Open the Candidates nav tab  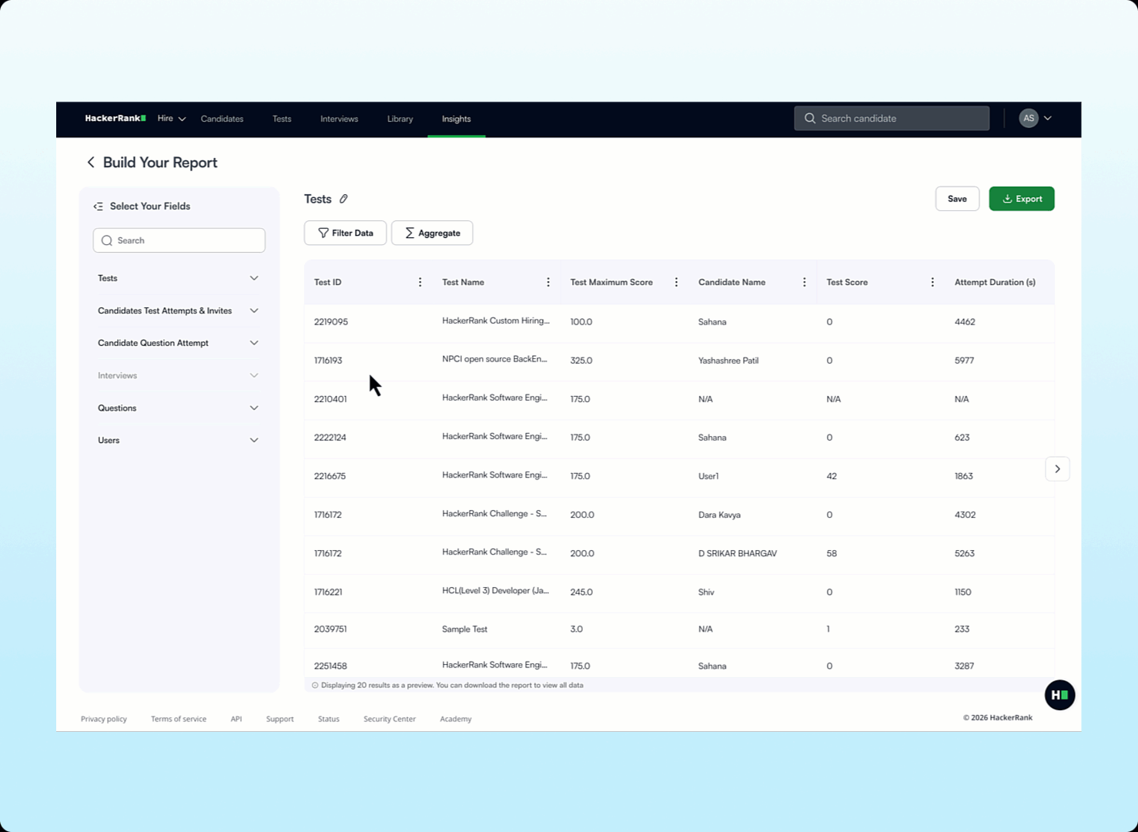[x=222, y=119]
